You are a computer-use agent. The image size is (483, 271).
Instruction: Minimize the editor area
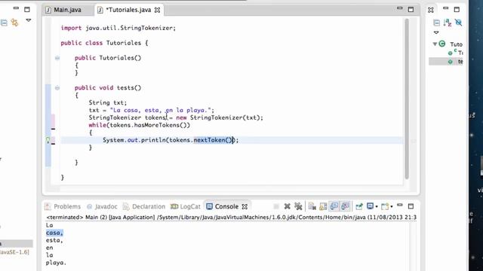[400, 8]
